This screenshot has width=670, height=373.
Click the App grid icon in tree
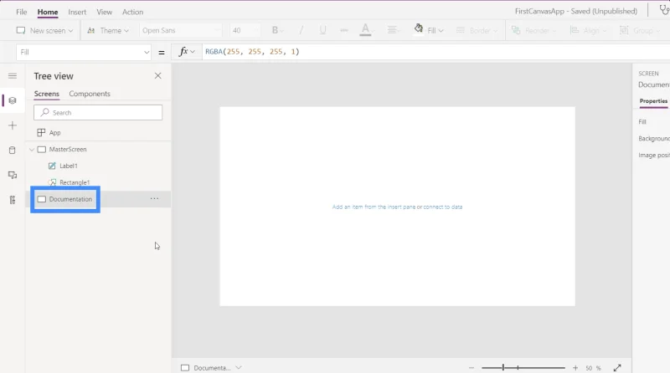[41, 133]
